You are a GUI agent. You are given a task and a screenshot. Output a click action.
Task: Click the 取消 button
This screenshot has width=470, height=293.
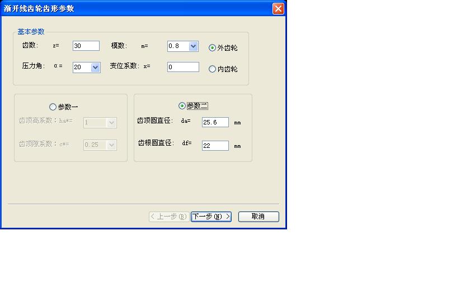(258, 217)
